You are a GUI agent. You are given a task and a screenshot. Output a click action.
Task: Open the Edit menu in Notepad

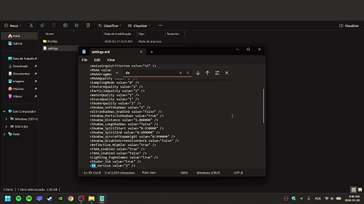pos(97,60)
